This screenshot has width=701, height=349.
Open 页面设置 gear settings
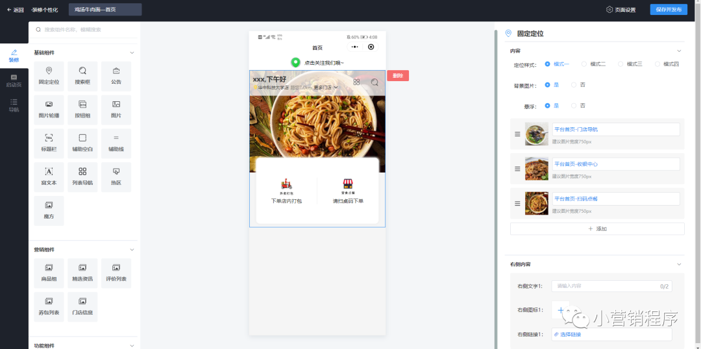(x=621, y=9)
